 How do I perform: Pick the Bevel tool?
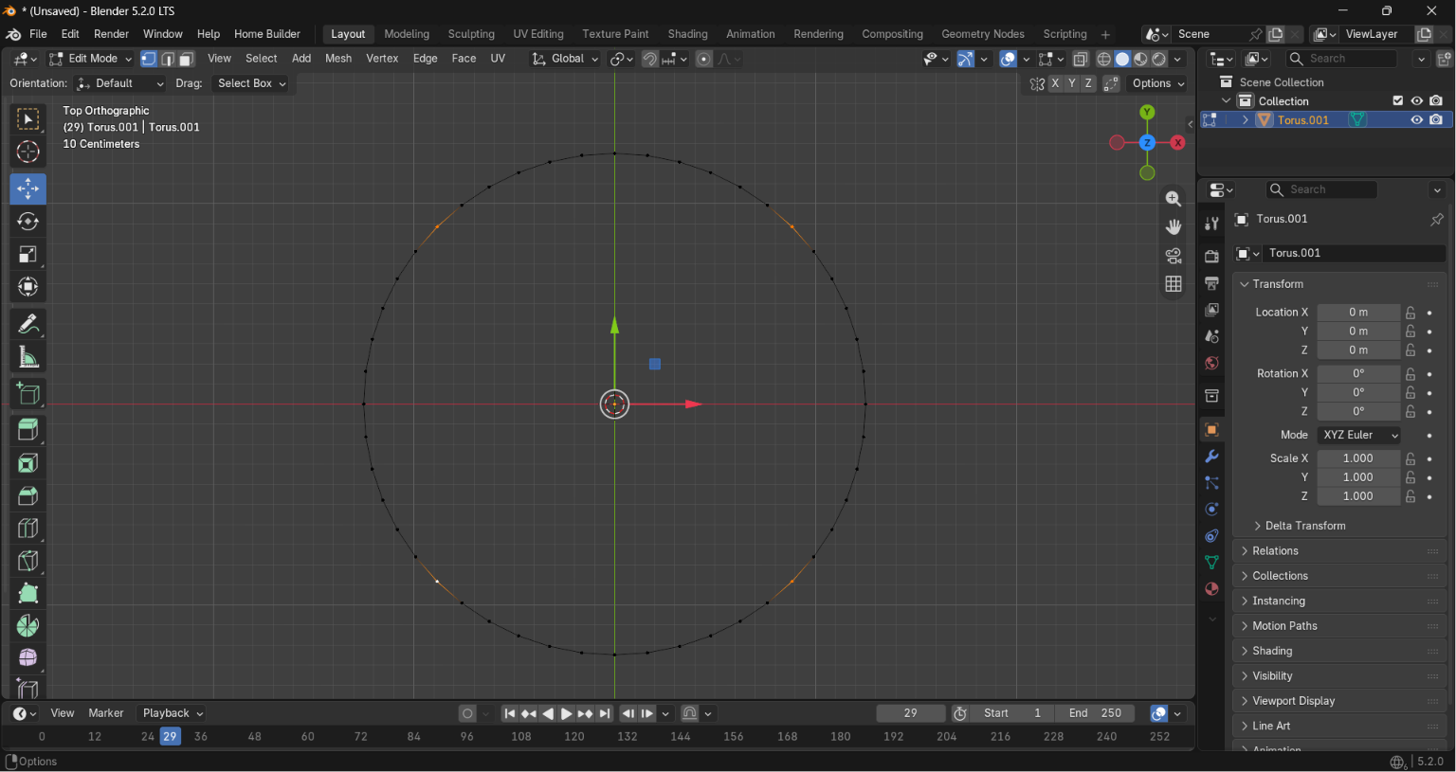point(27,494)
